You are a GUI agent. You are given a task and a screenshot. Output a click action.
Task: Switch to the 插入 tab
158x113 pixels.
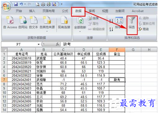pyautogui.click(x=32, y=11)
